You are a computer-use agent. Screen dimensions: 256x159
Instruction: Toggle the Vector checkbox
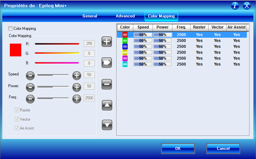17,119
